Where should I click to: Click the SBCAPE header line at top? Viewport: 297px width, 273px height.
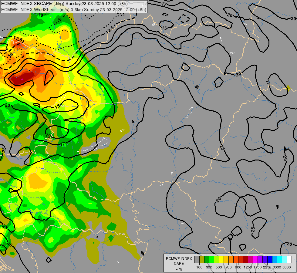pyautogui.click(x=64, y=4)
